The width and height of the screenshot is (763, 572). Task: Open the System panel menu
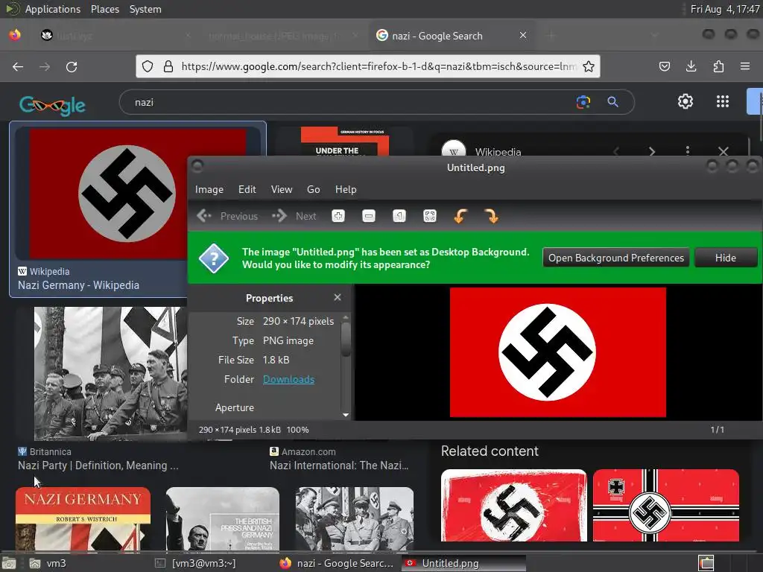pos(145,9)
